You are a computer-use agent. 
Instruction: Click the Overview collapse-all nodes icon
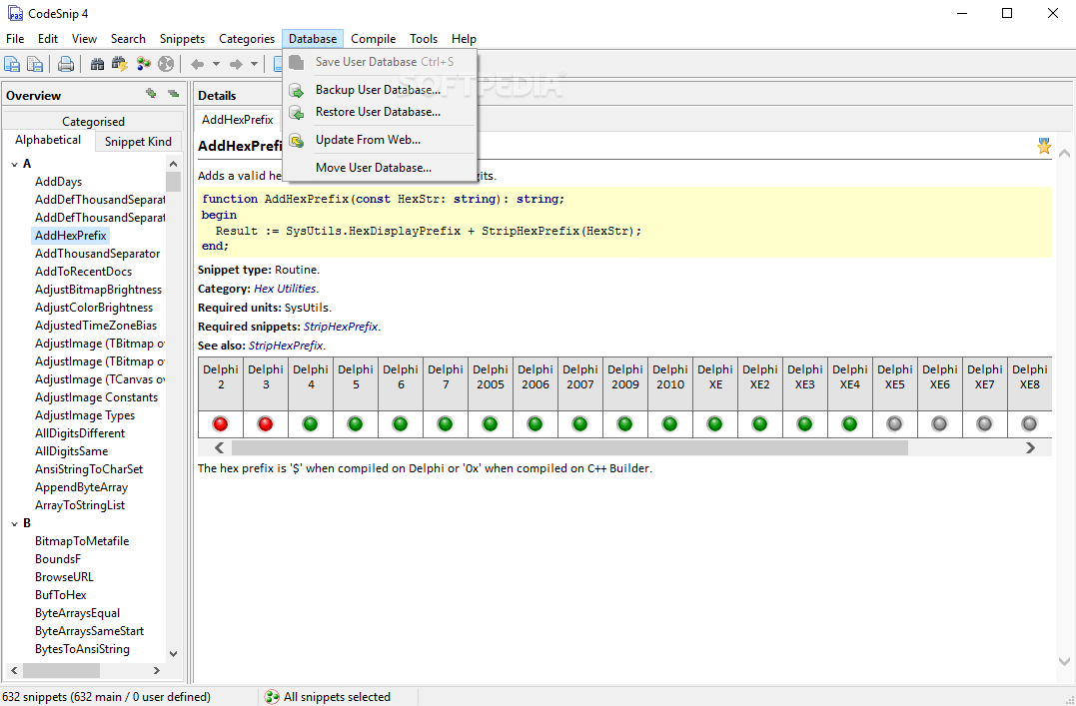point(173,94)
